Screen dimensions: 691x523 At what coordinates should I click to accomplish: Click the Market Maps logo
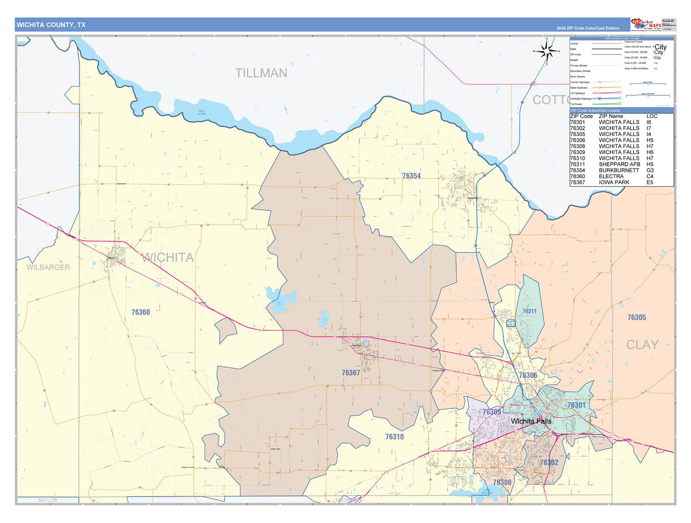click(646, 24)
